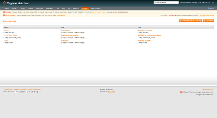Open the system language dropdown

click(26, 92)
